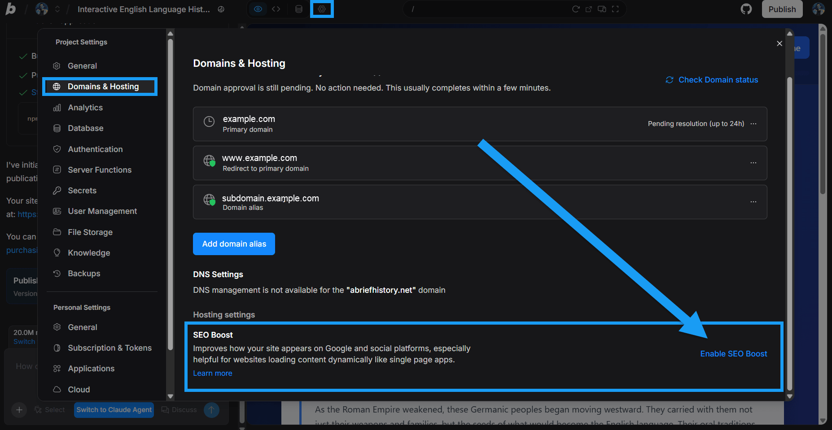Open options for www.example.com redirect
The image size is (832, 430).
[753, 163]
